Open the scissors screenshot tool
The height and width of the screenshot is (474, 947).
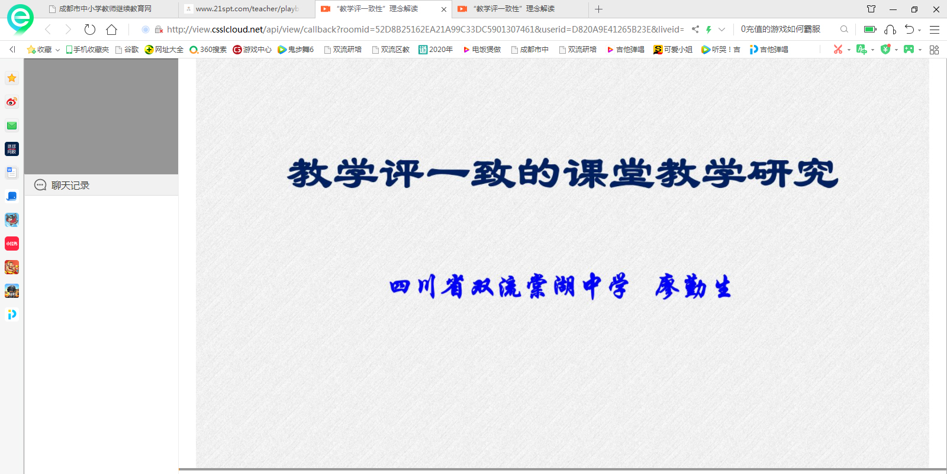[x=838, y=50]
